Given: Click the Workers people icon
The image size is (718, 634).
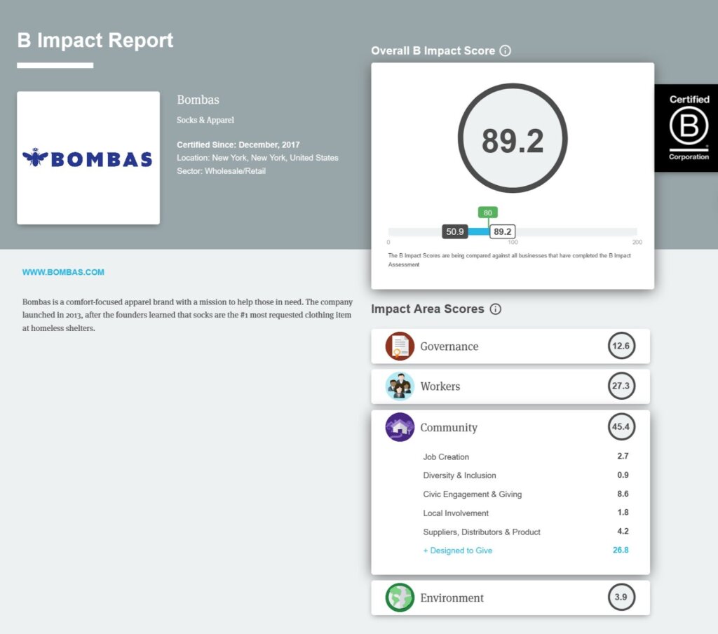Looking at the screenshot, I should 400,386.
